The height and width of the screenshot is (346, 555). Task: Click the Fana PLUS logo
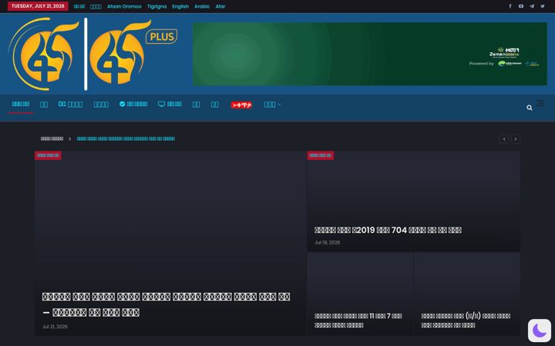click(133, 52)
